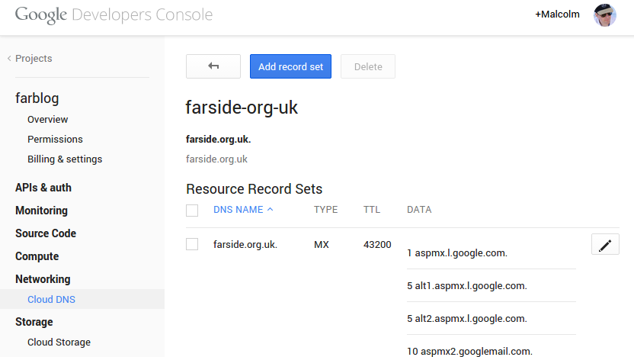
Task: Edit the MX record with pencil icon
Action: pos(605,244)
